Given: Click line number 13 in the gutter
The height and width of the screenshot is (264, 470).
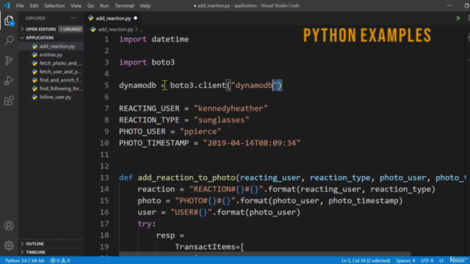Looking at the screenshot, I should (104, 177).
